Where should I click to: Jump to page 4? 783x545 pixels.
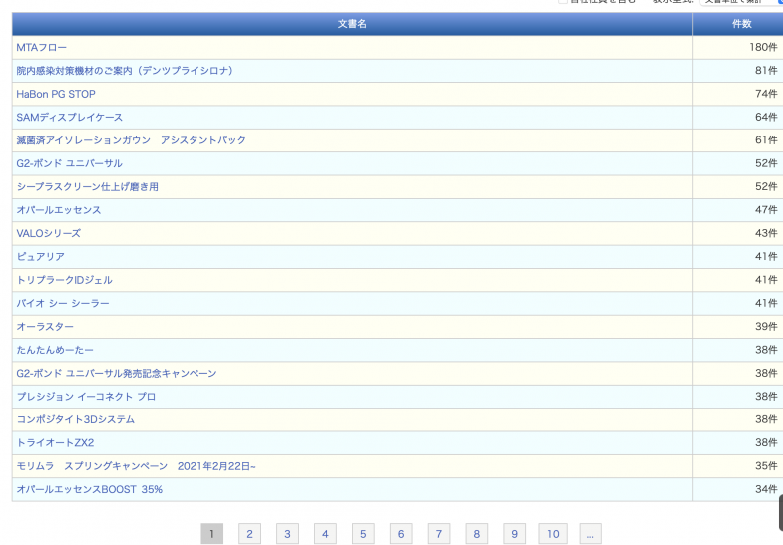[x=325, y=534]
